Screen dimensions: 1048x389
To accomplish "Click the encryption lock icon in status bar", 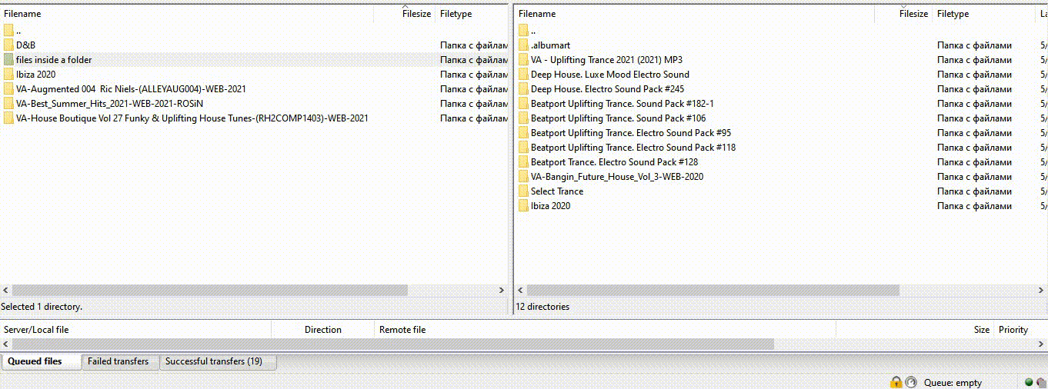I will (896, 382).
